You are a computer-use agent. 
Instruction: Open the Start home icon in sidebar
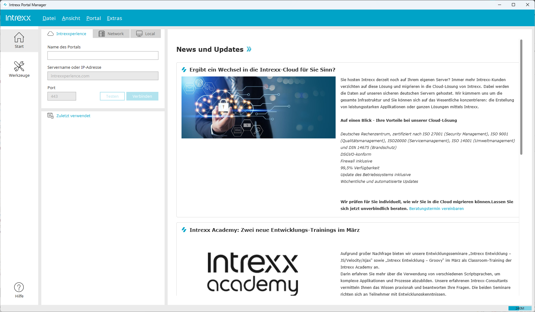click(19, 37)
